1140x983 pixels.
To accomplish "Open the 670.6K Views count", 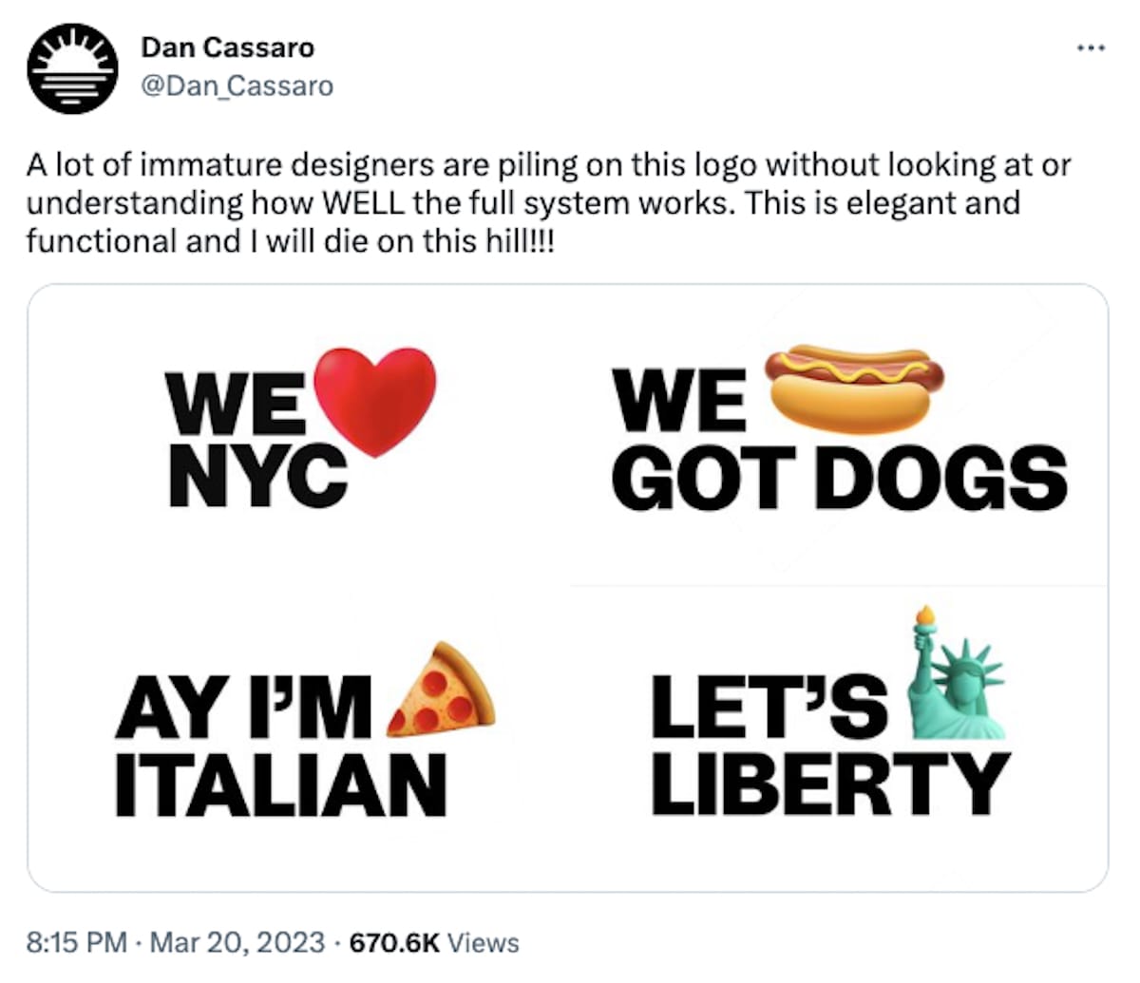I will [435, 943].
